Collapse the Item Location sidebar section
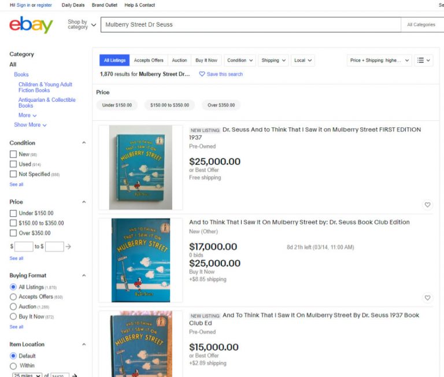This screenshot has height=377, width=444. click(84, 345)
